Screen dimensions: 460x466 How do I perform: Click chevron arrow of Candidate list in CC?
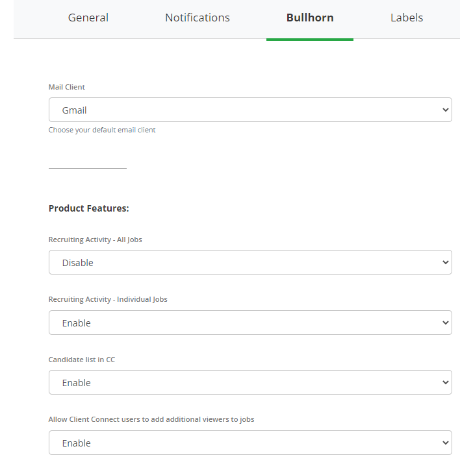click(x=446, y=382)
